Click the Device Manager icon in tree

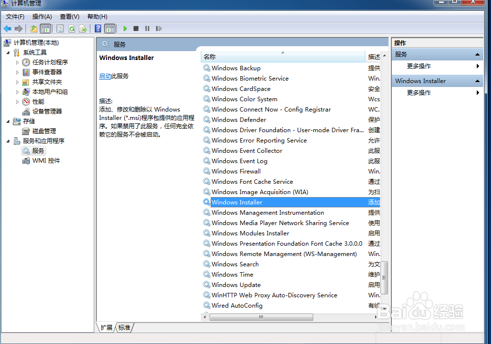coord(26,111)
